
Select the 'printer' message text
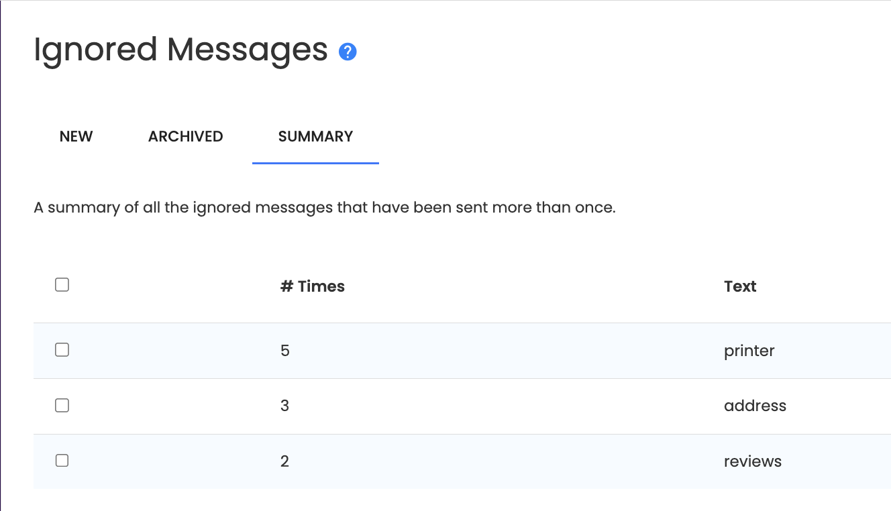click(749, 351)
